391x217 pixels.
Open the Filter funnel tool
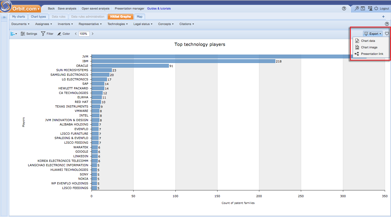[x=47, y=34]
